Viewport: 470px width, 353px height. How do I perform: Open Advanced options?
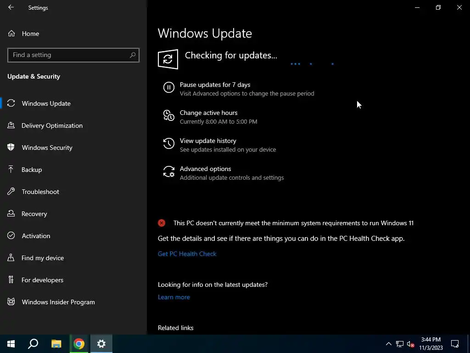[x=205, y=169]
